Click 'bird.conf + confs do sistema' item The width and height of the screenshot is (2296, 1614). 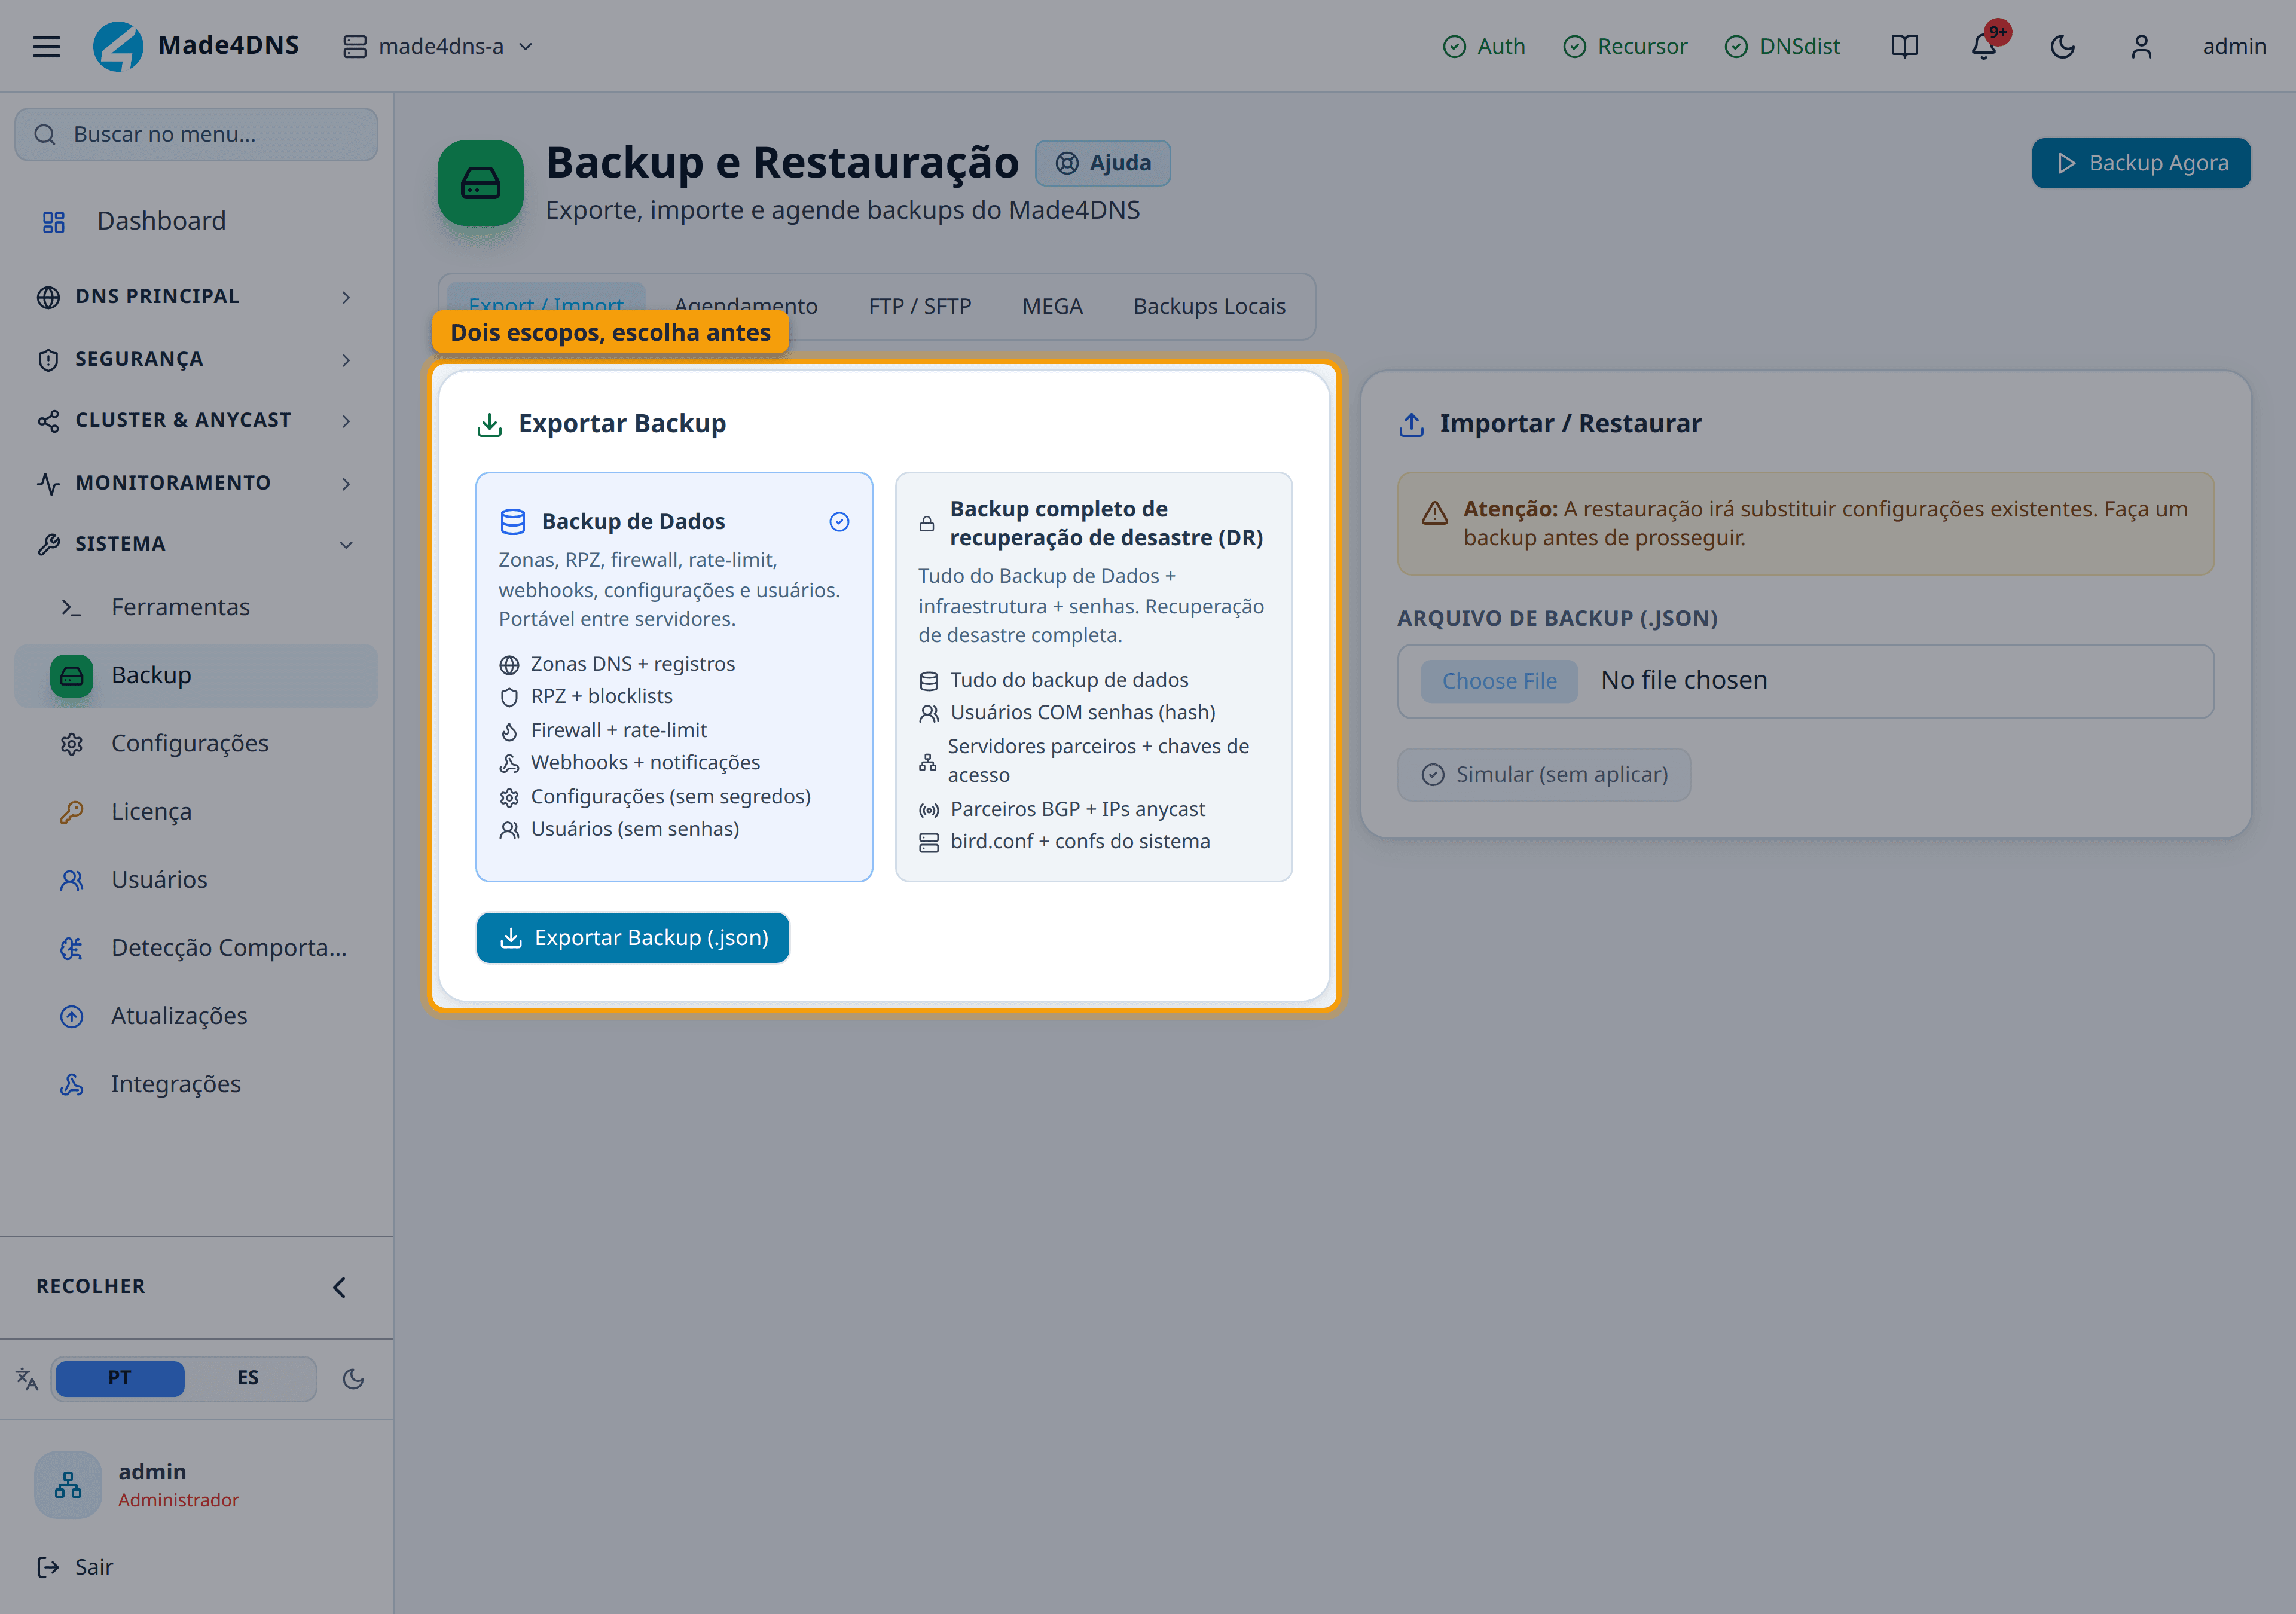1064,842
